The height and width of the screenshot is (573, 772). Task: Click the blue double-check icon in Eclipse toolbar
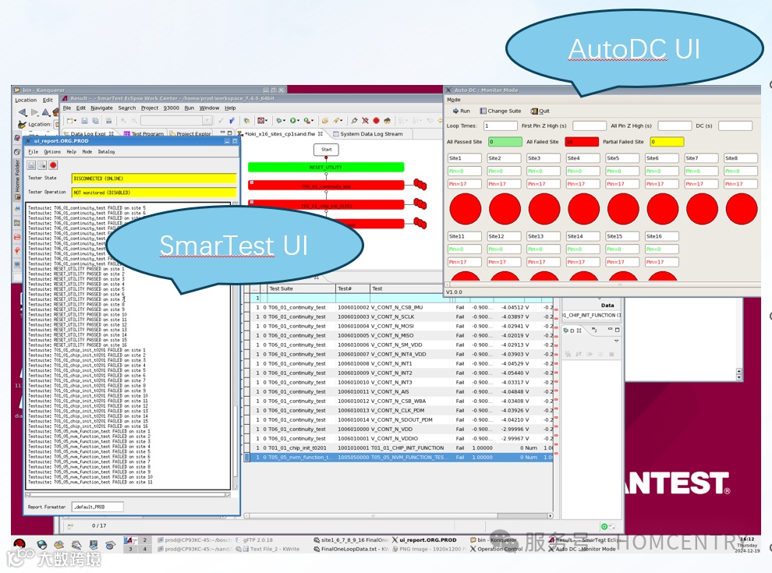(232, 121)
